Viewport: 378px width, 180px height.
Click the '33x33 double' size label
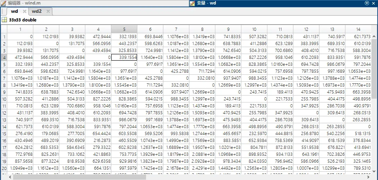point(23,20)
